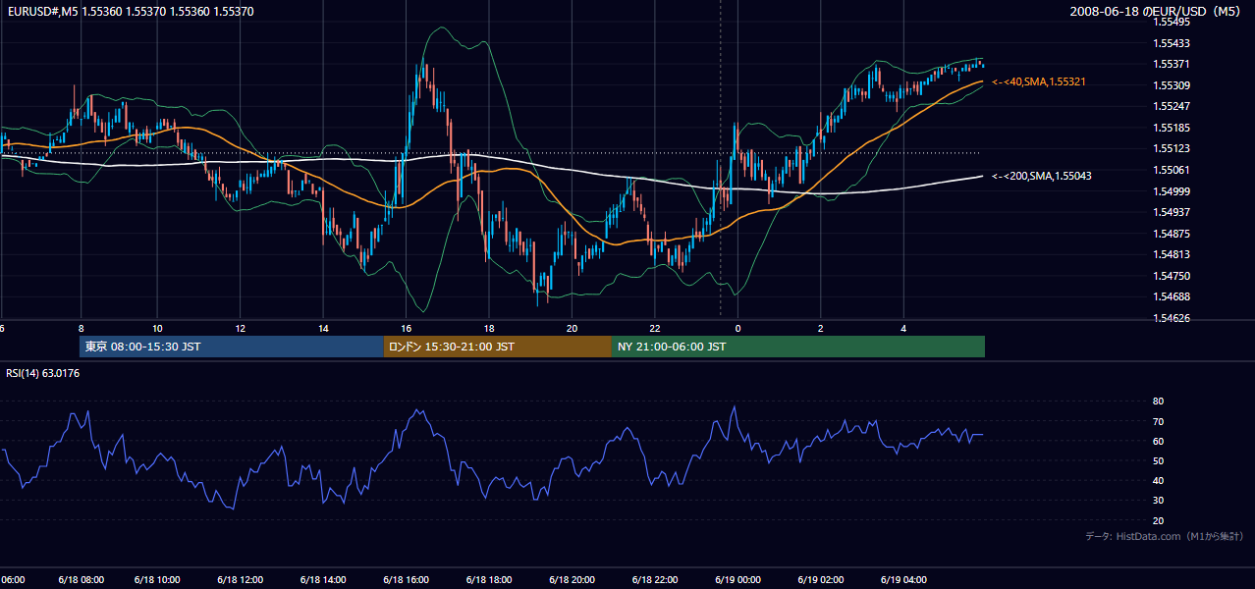Image resolution: width=1255 pixels, height=589 pixels.
Task: Click the Tokyo 08:00-15:30 JST session bar
Action: 232,347
